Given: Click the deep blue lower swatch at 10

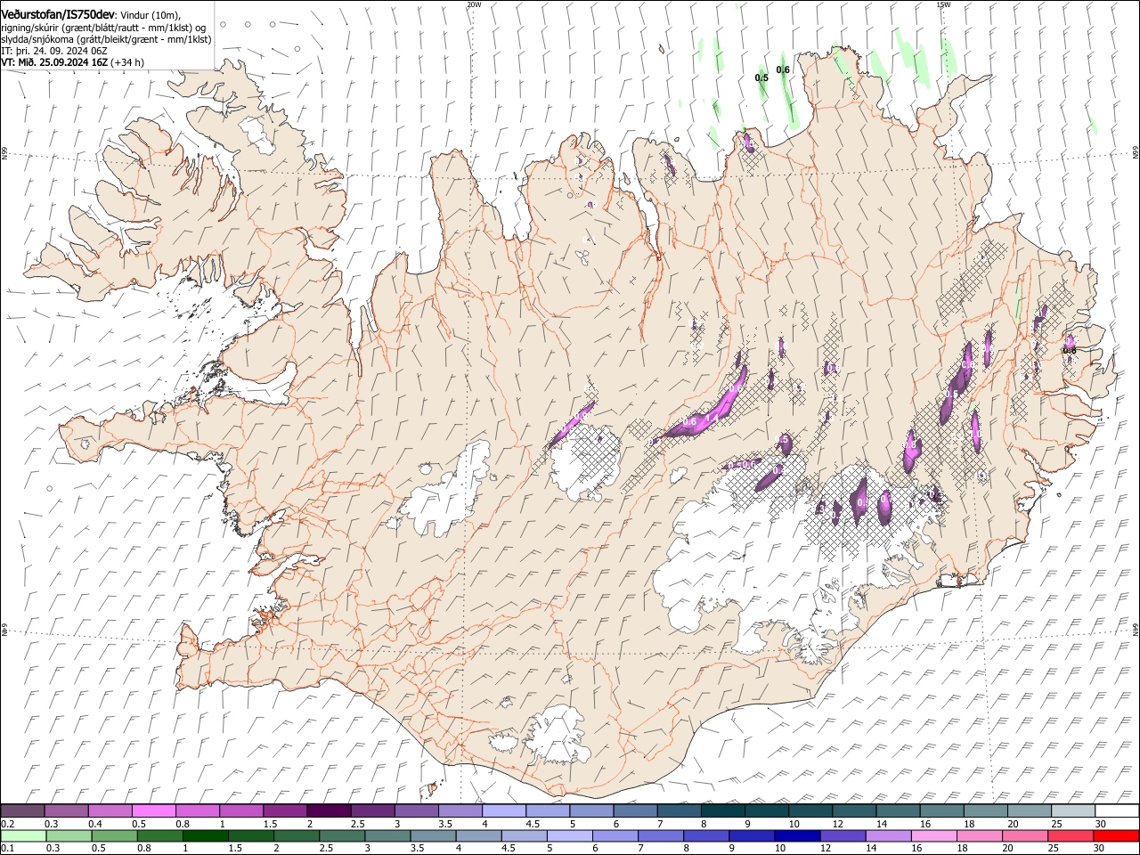Looking at the screenshot, I should click(x=796, y=835).
